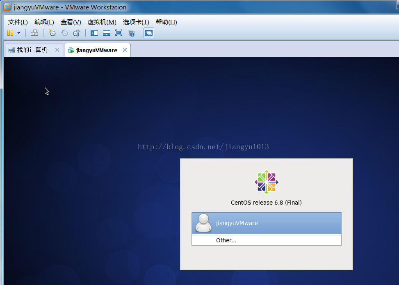Open the 编辑(E) menu
Screen dimensions: 399x285
coord(44,22)
